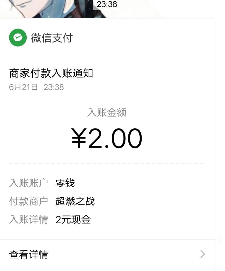The width and height of the screenshot is (225, 271).
Task: Tap the 商家付款入账通知 heading
Action: pos(51,73)
